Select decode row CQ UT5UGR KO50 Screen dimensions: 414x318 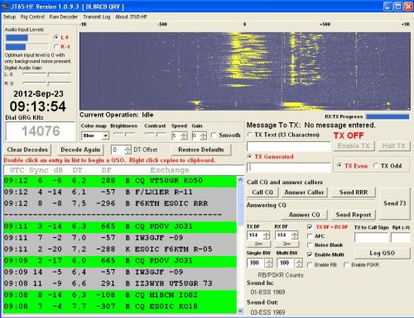click(120, 181)
